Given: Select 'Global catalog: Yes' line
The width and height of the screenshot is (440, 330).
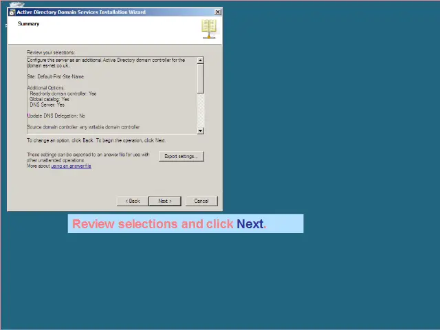Looking at the screenshot, I should click(x=49, y=99).
